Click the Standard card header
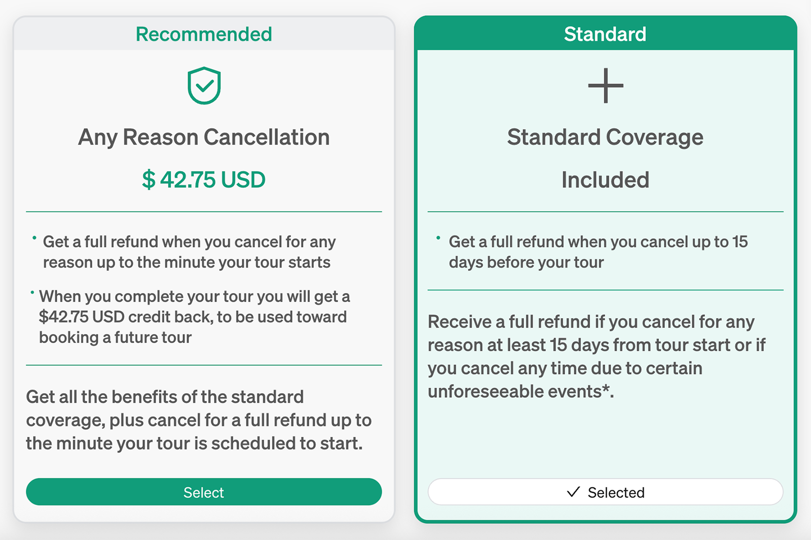This screenshot has width=811, height=540. click(x=605, y=34)
